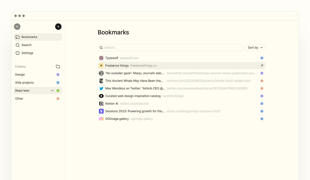Open the OGimage.gallery bookmark title

tap(117, 119)
